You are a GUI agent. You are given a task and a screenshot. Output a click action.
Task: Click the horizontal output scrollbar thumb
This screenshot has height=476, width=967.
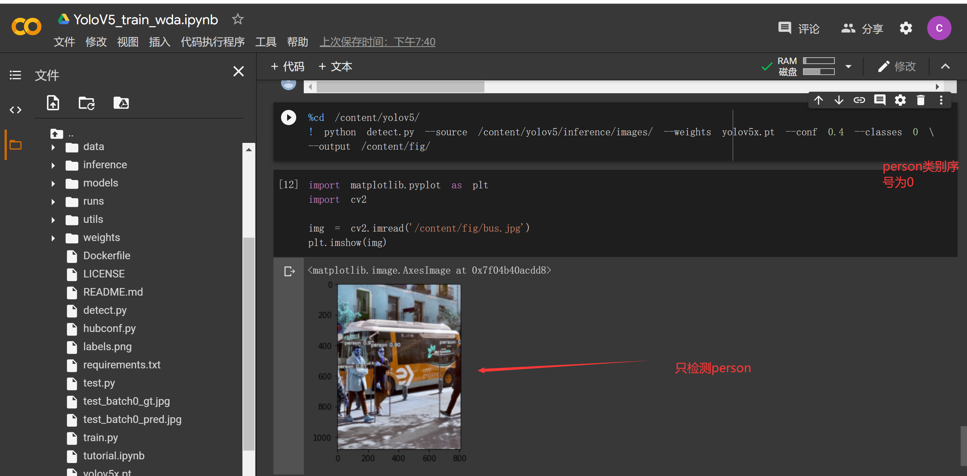tap(400, 87)
